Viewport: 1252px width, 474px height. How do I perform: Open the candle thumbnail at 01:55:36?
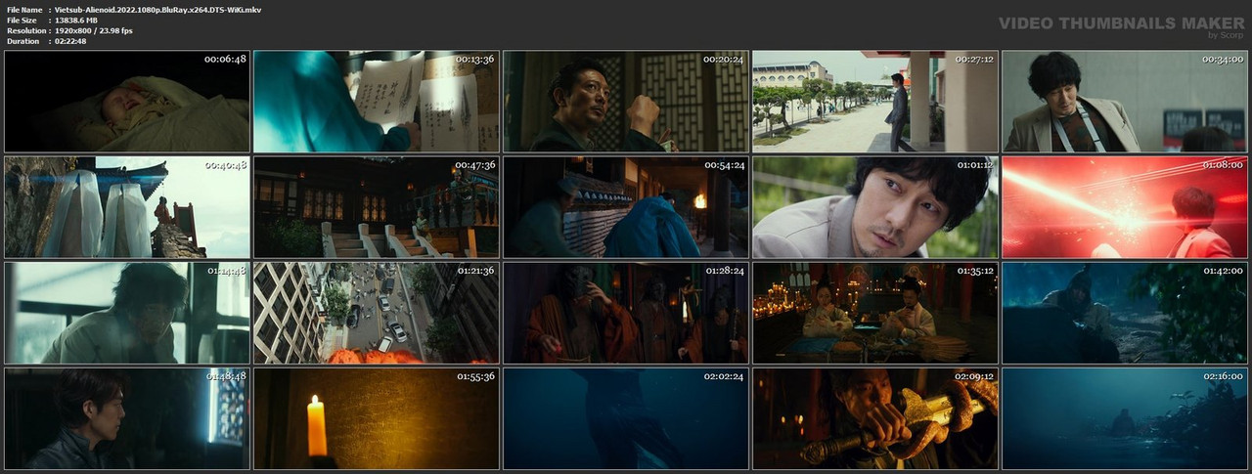click(377, 418)
